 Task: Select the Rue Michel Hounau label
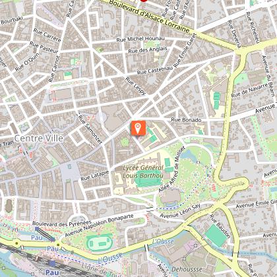[x=140, y=39]
